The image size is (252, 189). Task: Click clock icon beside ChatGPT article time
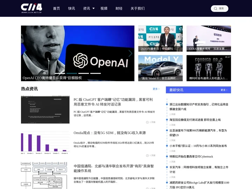147,122
